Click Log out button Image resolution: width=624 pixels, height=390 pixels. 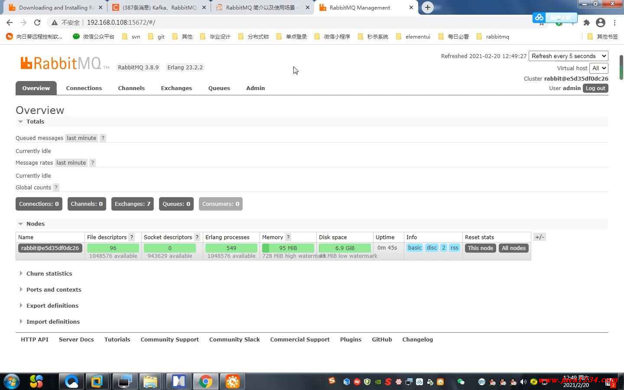pos(595,88)
